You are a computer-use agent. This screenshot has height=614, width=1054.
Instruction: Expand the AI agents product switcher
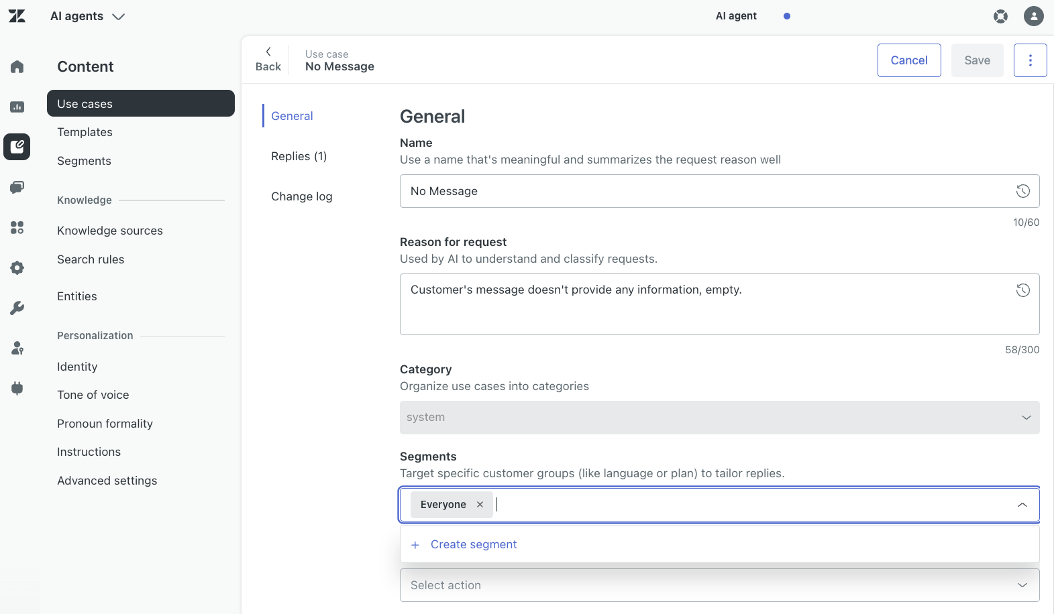point(88,16)
